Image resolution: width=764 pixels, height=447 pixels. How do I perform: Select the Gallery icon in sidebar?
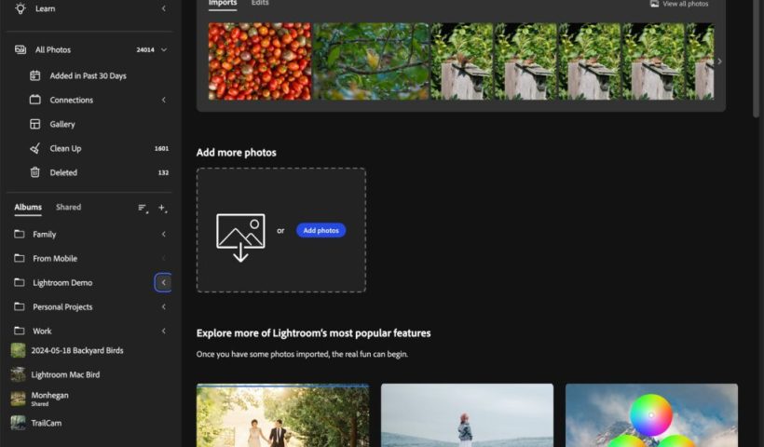click(x=35, y=124)
